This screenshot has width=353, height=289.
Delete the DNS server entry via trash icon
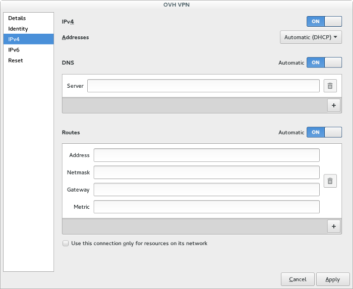pyautogui.click(x=330, y=86)
